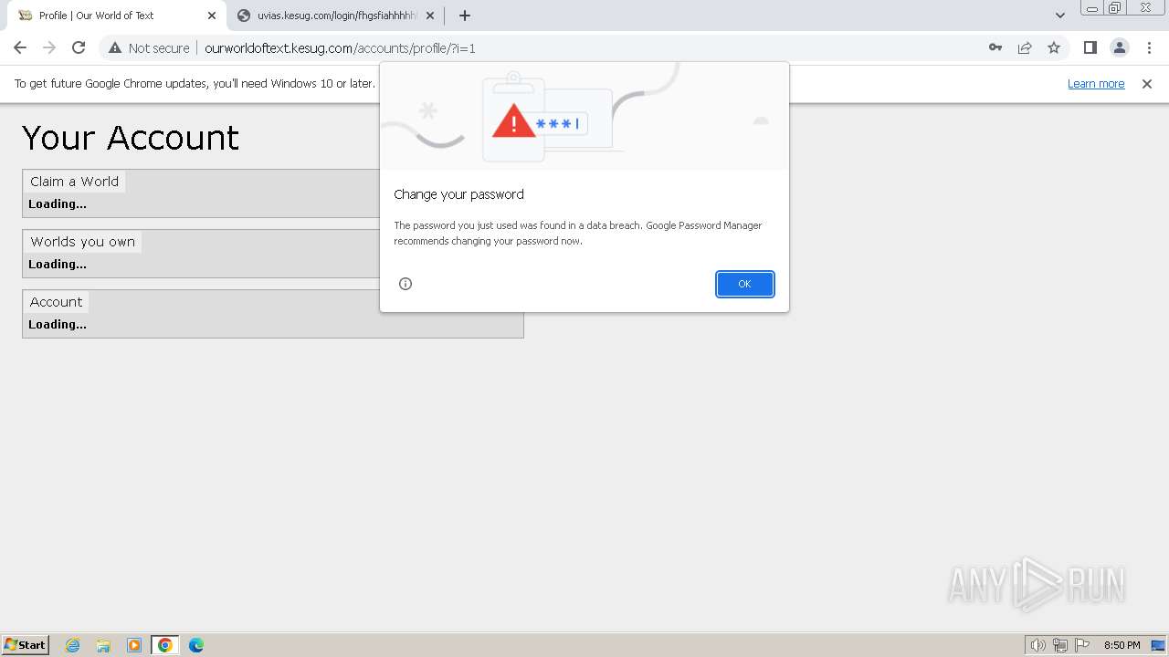
Task: Open the media player taskbar icon
Action: (134, 645)
